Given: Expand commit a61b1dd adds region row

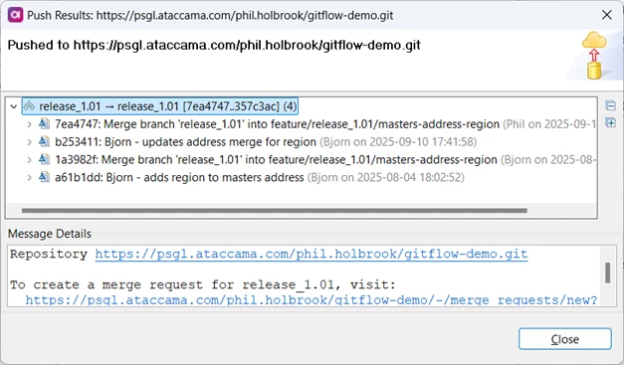Looking at the screenshot, I should (x=29, y=177).
